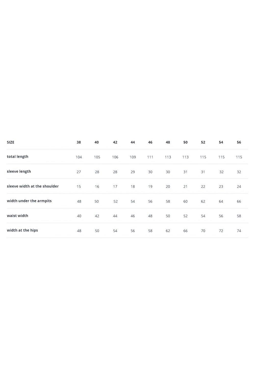
Task: Click total length value 111 for size 46
Action: pos(150,157)
